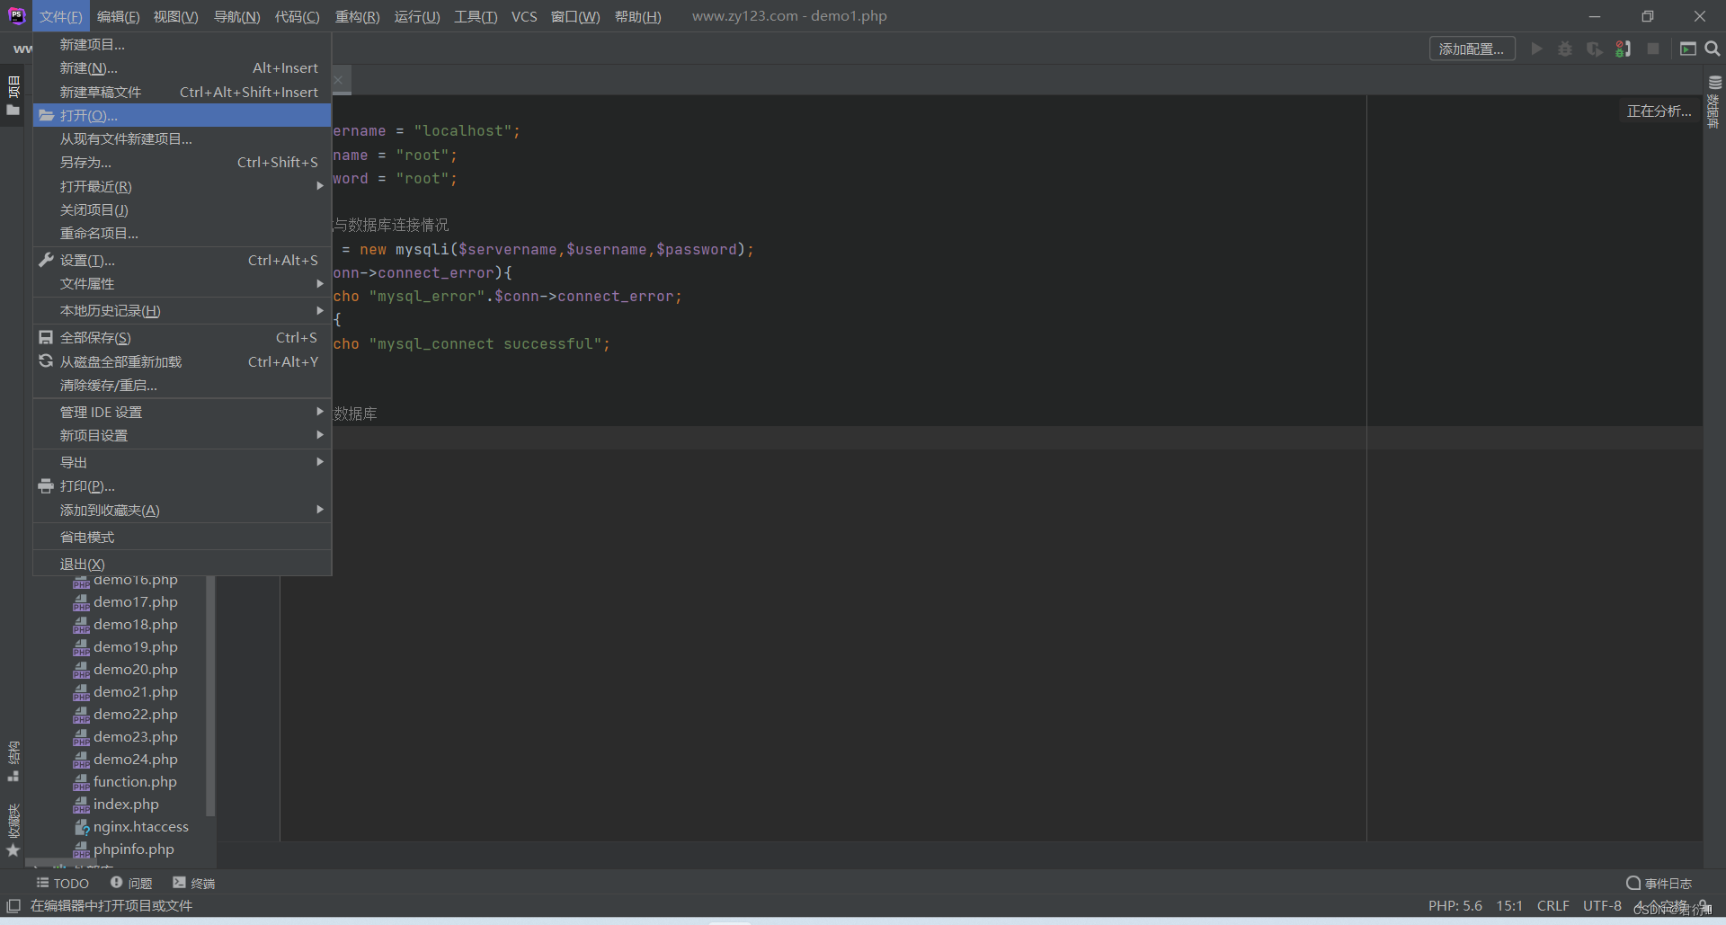Click CRLF line separator in status bar

tap(1553, 905)
